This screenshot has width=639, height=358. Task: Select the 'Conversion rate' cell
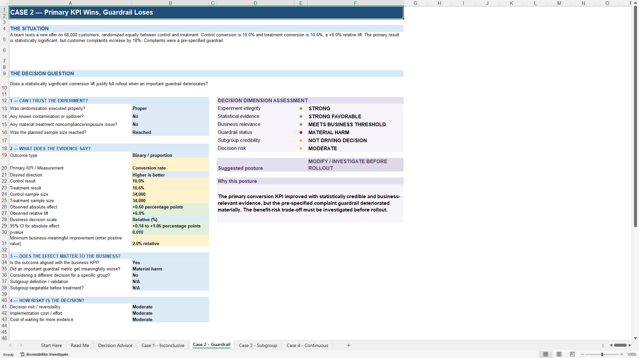point(170,165)
